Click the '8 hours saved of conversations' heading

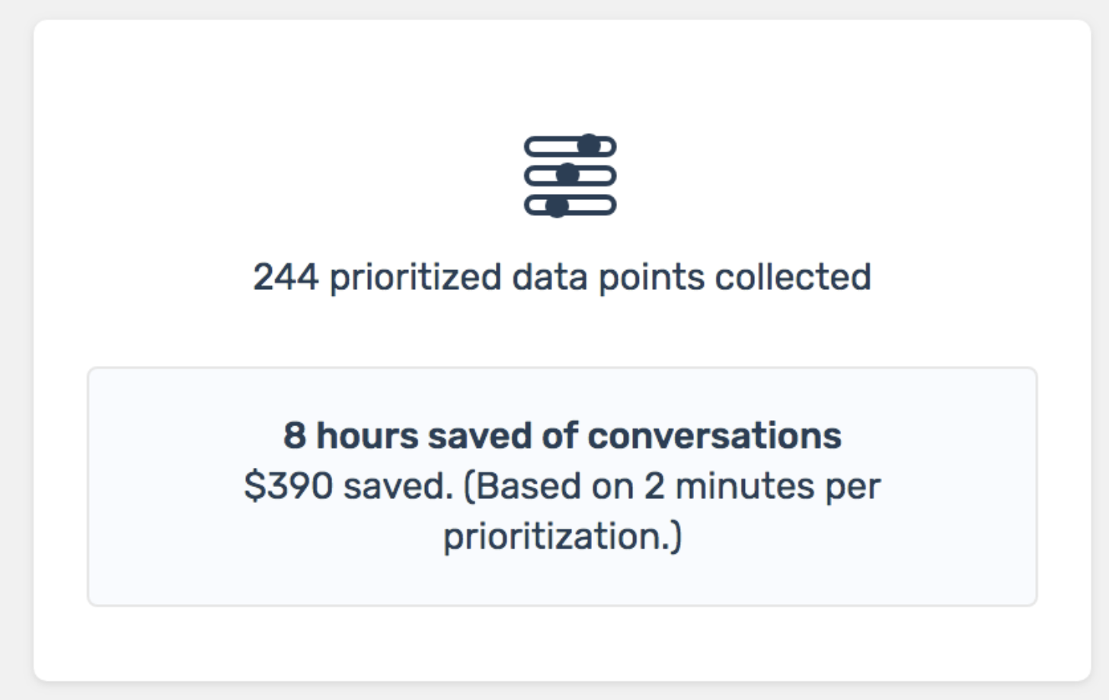tap(562, 436)
